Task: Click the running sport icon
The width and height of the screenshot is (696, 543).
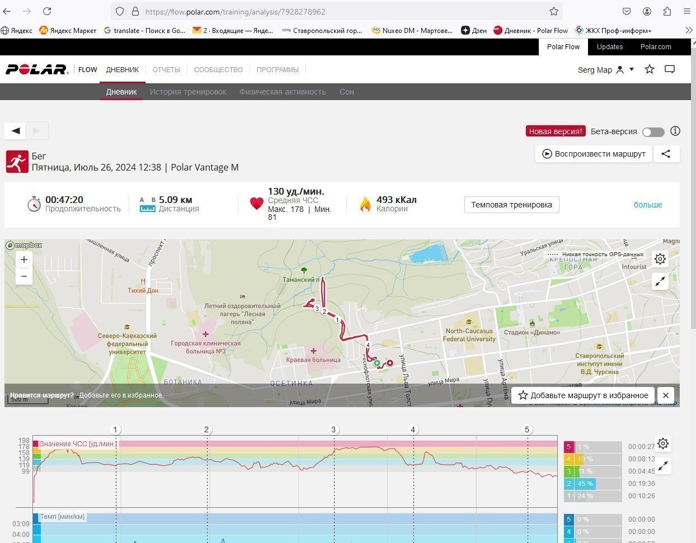Action: click(17, 162)
